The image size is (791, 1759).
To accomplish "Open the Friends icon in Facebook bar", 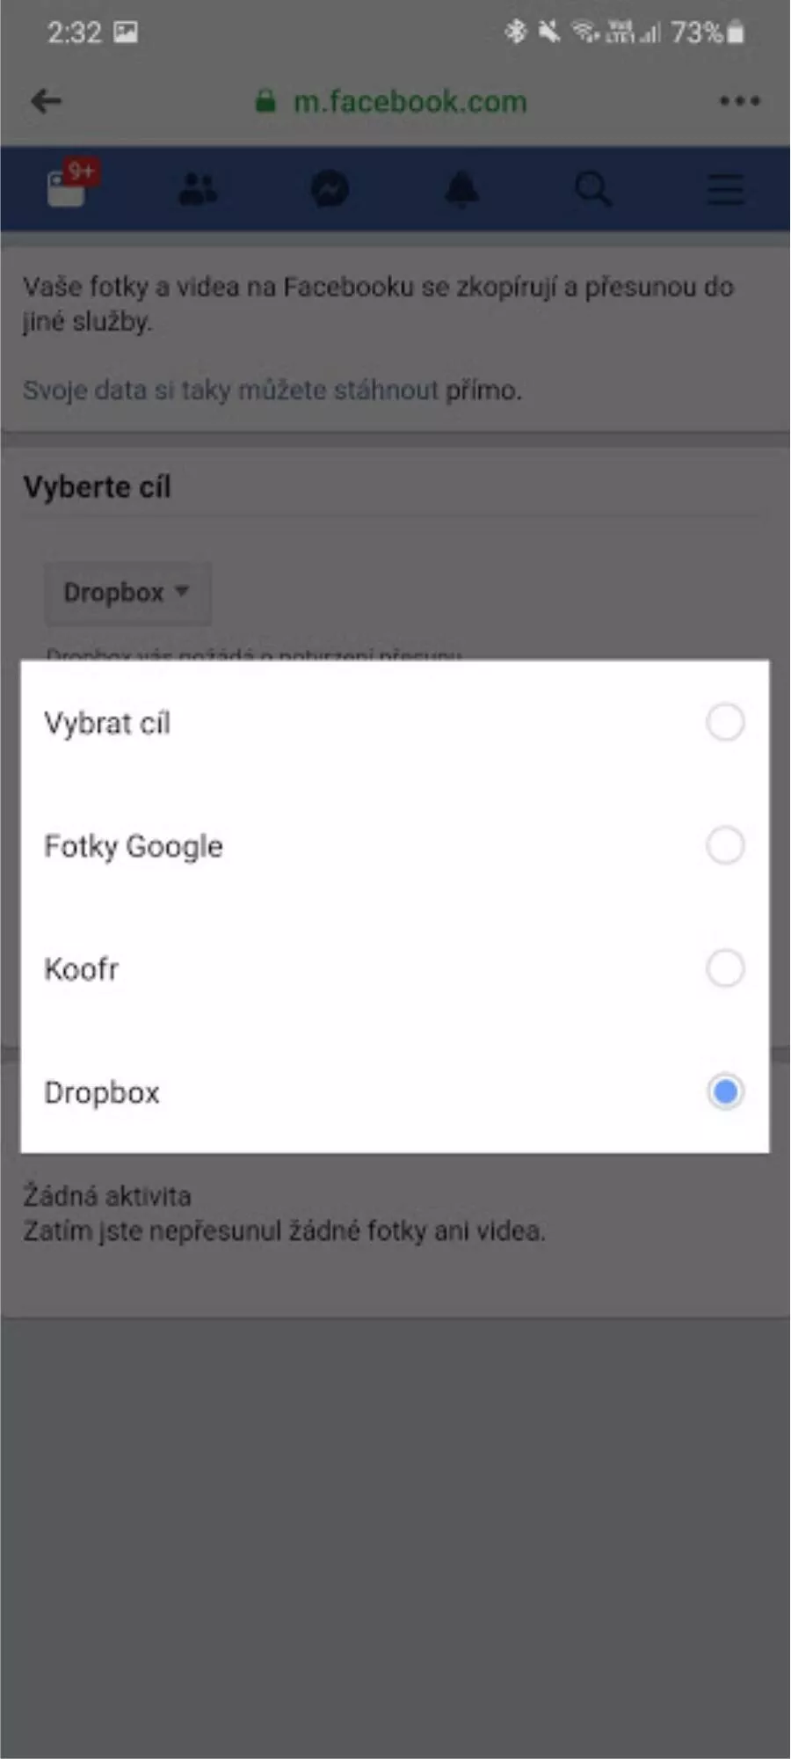I will coord(198,189).
